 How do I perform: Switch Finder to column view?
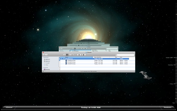pos(70,55)
